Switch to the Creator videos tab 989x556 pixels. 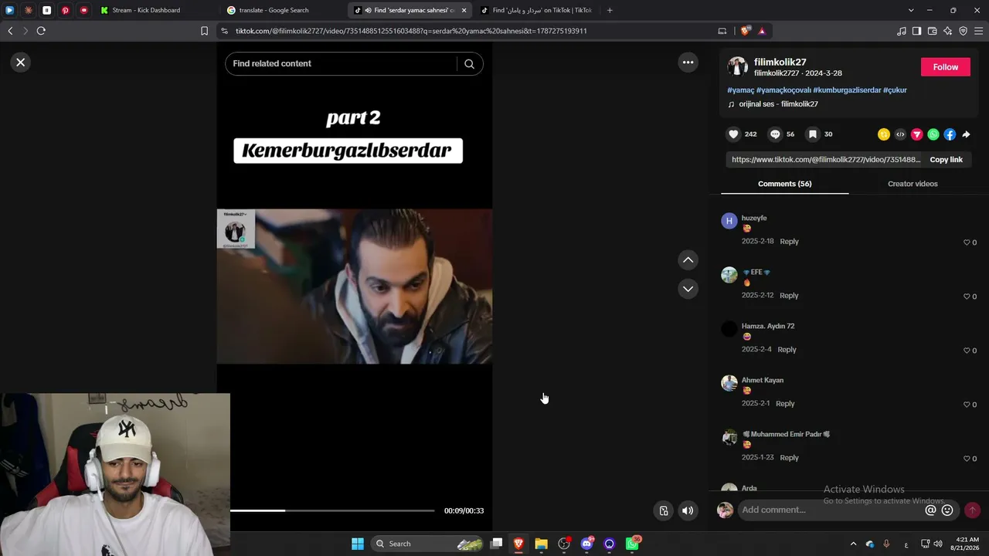click(x=913, y=184)
